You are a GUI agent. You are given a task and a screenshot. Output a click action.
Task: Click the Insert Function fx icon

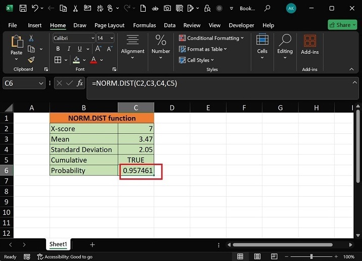coord(80,83)
